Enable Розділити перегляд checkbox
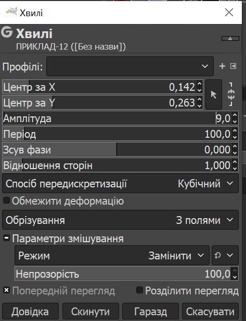Screen dimensions: 246x321 139,290
